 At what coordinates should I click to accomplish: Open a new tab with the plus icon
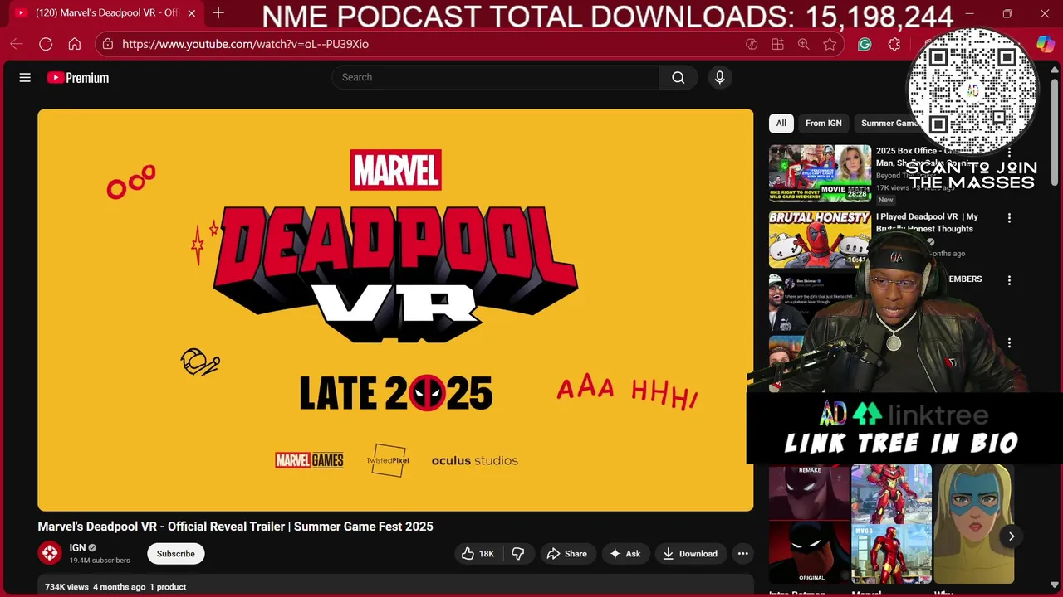pyautogui.click(x=218, y=13)
